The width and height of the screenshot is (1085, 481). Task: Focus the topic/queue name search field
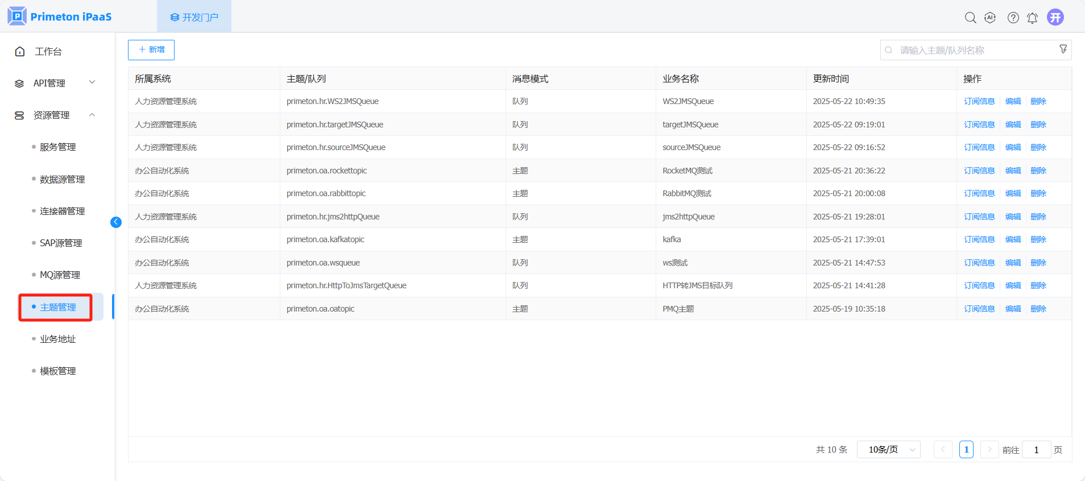point(972,50)
